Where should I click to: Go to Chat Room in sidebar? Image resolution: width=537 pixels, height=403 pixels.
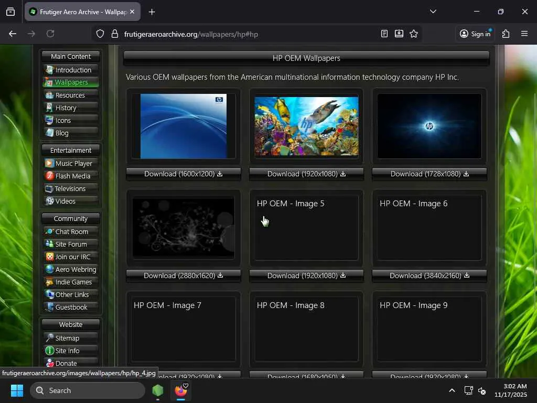pyautogui.click(x=71, y=231)
